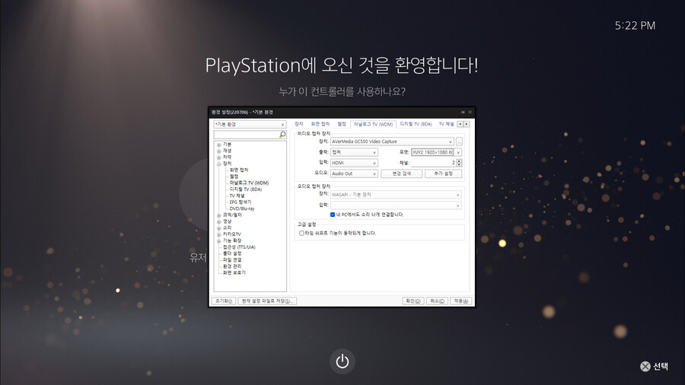The width and height of the screenshot is (685, 385).
Task: Select DVD/Blu-ray in the settings tree
Action: [x=242, y=208]
